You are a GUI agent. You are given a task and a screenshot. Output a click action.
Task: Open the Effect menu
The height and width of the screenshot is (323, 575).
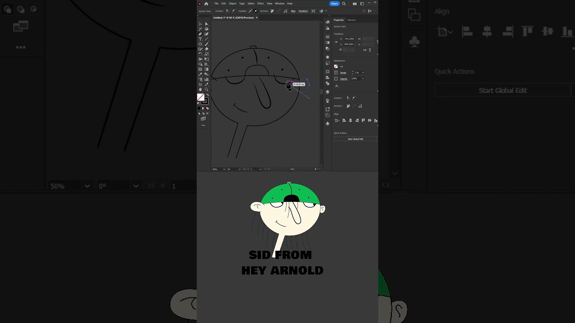coord(261,4)
